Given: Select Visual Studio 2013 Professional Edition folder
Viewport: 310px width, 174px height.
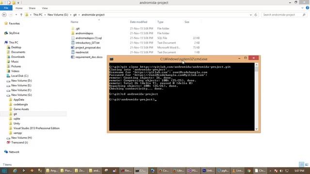Looking at the screenshot, I should click(x=36, y=128).
